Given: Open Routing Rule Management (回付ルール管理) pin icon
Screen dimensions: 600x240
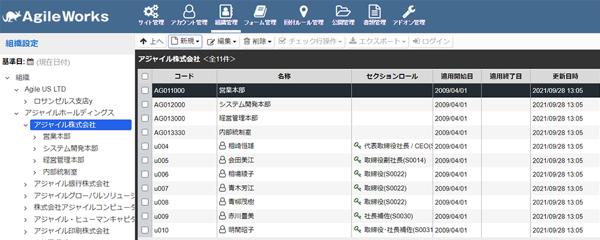Looking at the screenshot, I should (x=304, y=11).
